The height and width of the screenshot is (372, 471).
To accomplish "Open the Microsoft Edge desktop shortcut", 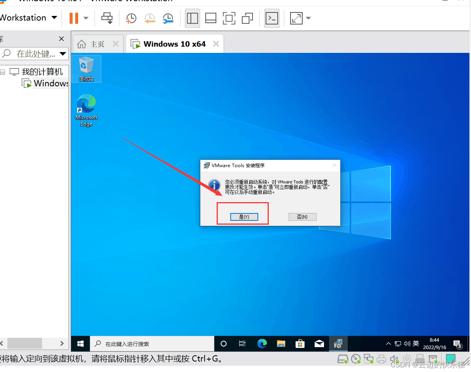I will tap(86, 110).
